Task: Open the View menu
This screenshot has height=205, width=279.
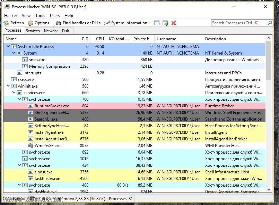Action: pyautogui.click(x=26, y=16)
